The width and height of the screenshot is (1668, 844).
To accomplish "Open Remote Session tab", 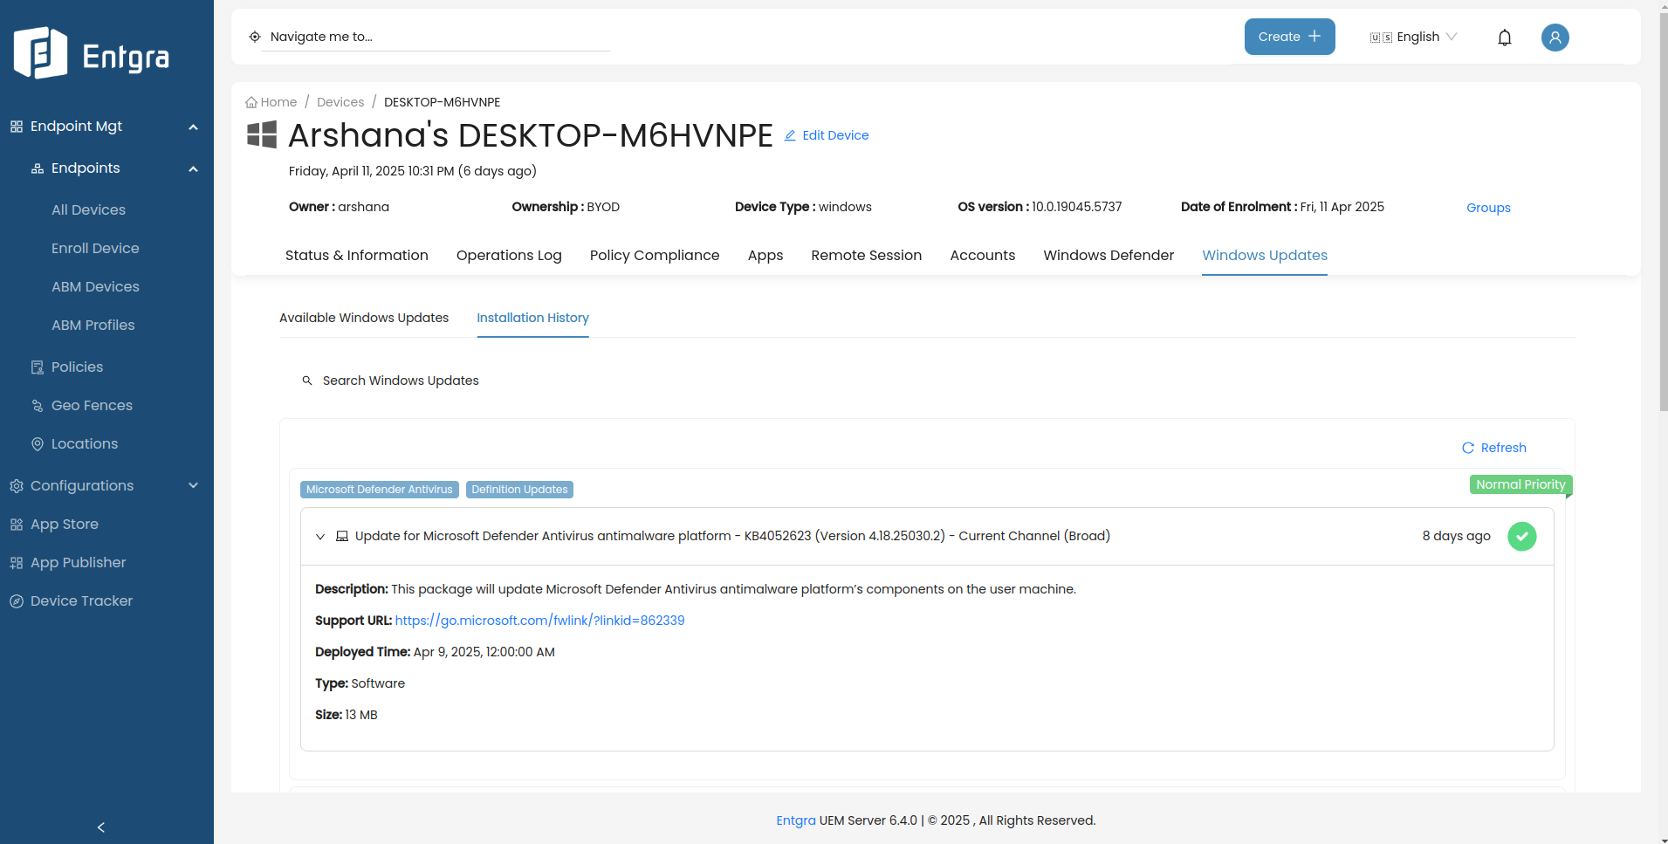I will pos(867,255).
